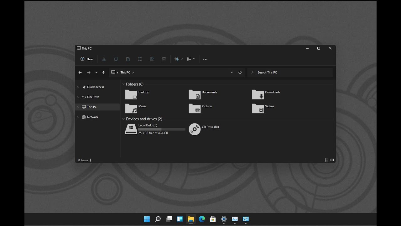Screen dimensions: 401x226
Task: Open the Sort options dropdown
Action: pyautogui.click(x=178, y=59)
